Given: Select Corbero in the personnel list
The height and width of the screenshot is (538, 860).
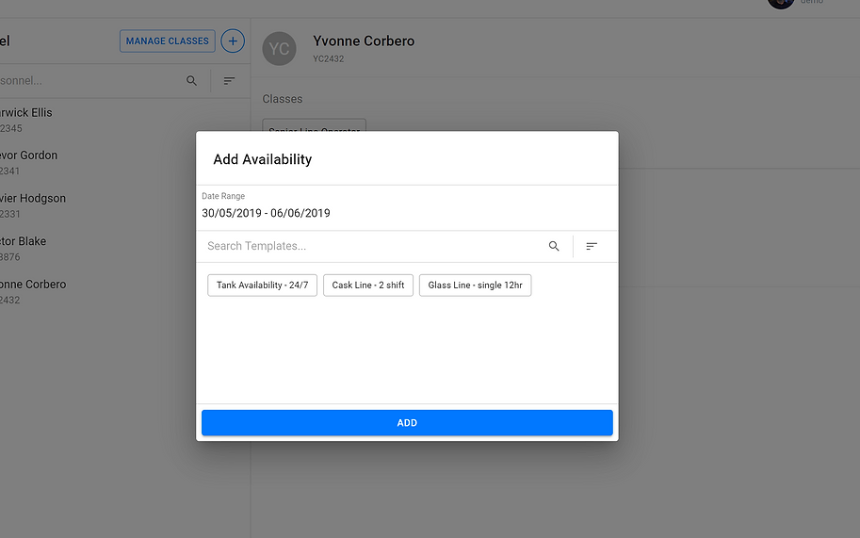Looking at the screenshot, I should pyautogui.click(x=33, y=291).
